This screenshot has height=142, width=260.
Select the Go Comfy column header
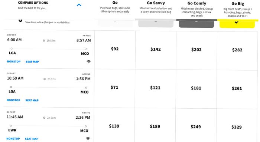pos(196,3)
